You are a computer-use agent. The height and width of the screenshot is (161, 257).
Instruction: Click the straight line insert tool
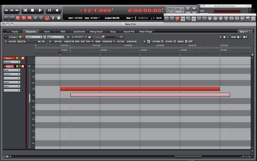(x=194, y=19)
